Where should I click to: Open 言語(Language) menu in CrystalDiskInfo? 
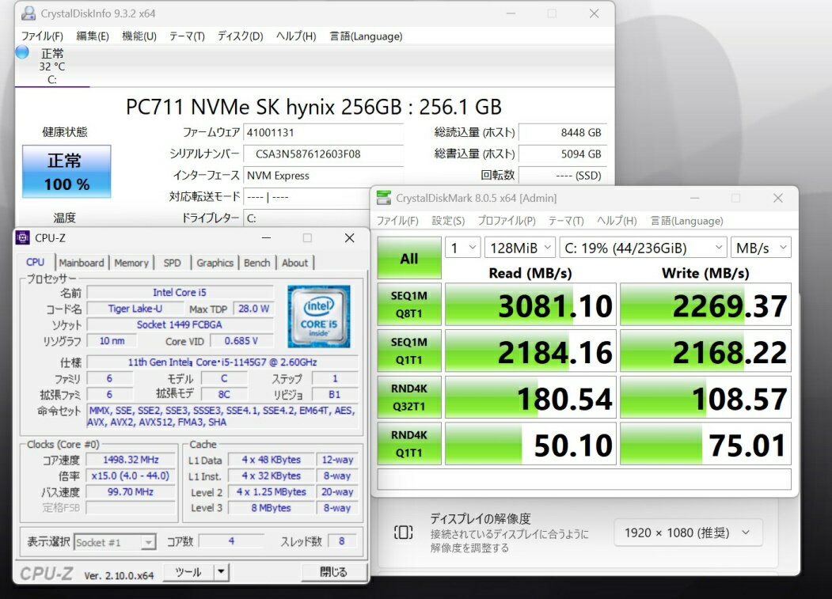click(366, 36)
